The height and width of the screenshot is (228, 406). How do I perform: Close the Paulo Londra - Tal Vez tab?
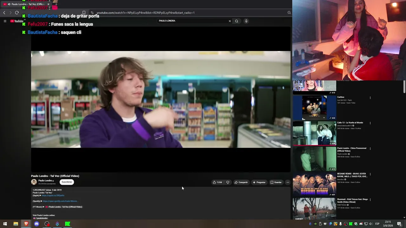(48, 4)
